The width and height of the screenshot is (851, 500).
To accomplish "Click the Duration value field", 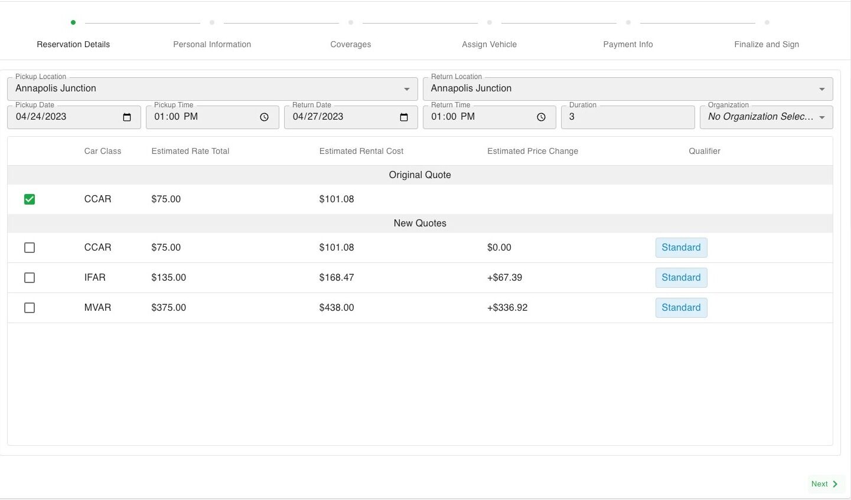I will pos(628,117).
